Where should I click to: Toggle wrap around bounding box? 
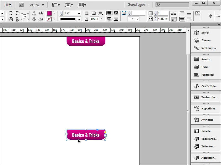point(116,13)
